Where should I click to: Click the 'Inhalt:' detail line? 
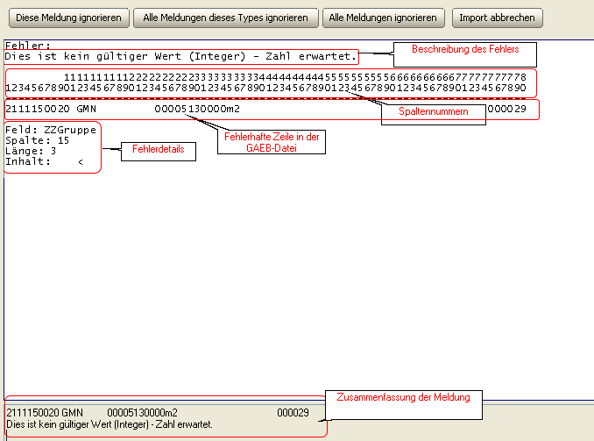click(x=44, y=162)
